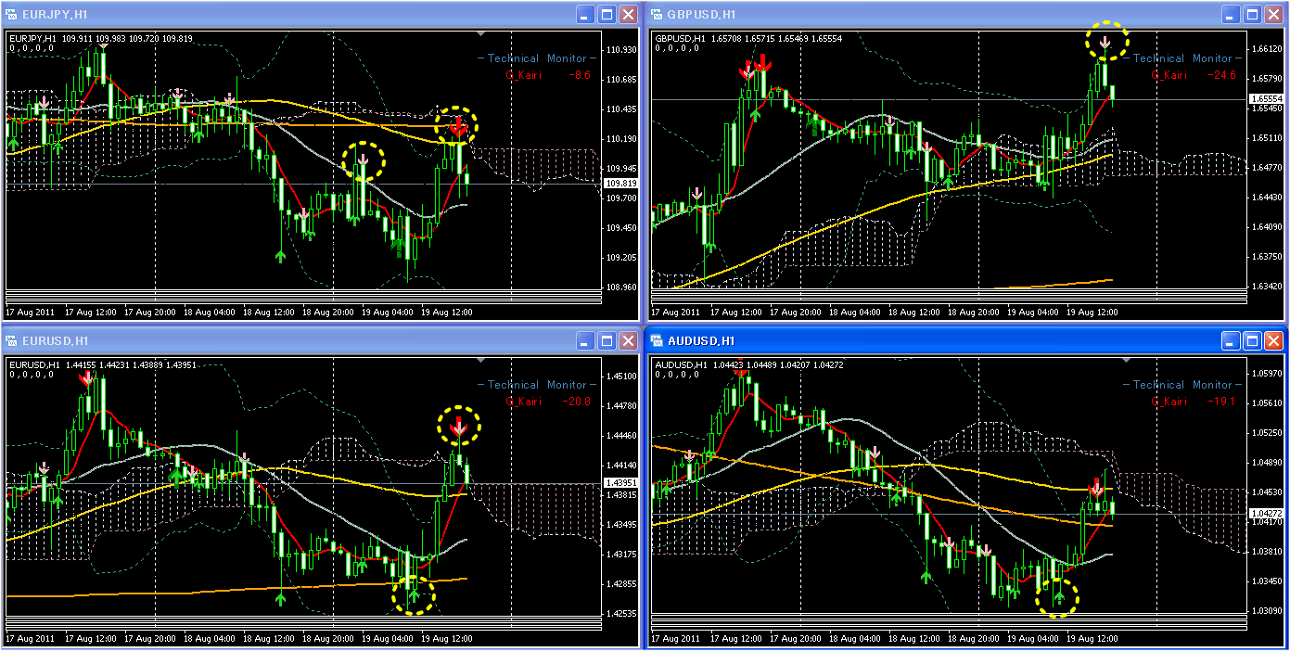The height and width of the screenshot is (651, 1290).
Task: Maximize the AUDUSD,H1 chart window
Action: point(1252,340)
